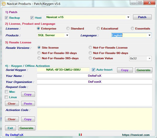157x138 pixels.
Task: Click the Italian flag icon in the footer
Action: (80, 135)
